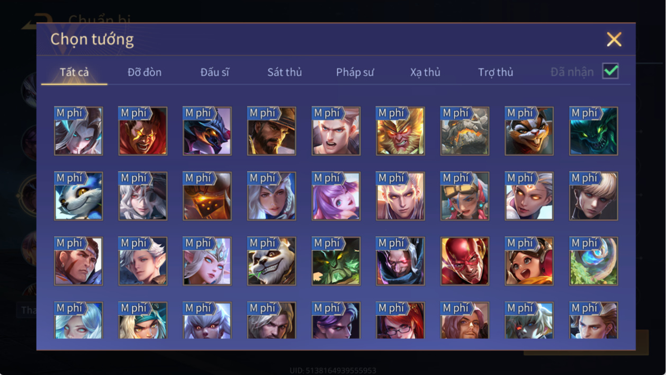Open the Trợ thủ tab
The width and height of the screenshot is (666, 375).
496,72
